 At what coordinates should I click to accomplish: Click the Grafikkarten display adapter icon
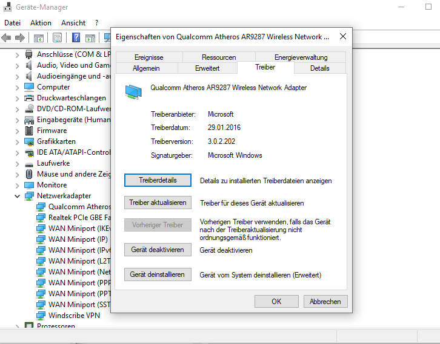29,141
